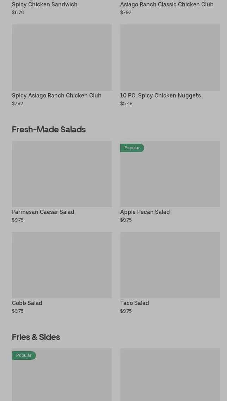Viewport: 227px width, 401px height.
Task: Click the Parmesan Caesar Salad photo
Action: pyautogui.click(x=62, y=174)
